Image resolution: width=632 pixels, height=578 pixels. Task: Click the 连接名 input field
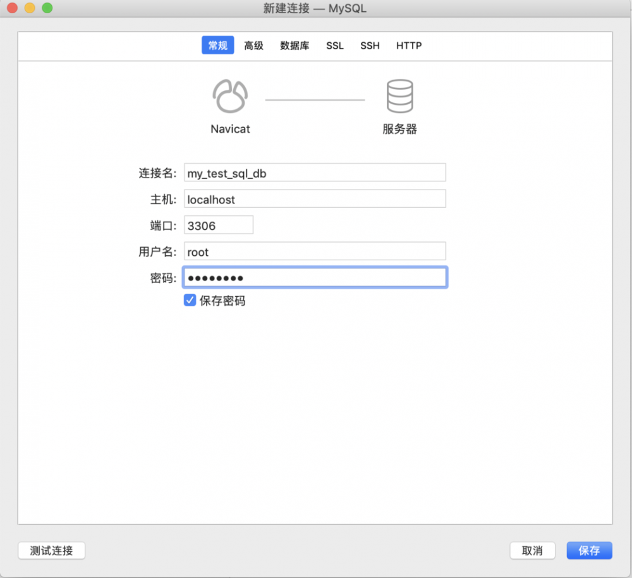coord(315,172)
